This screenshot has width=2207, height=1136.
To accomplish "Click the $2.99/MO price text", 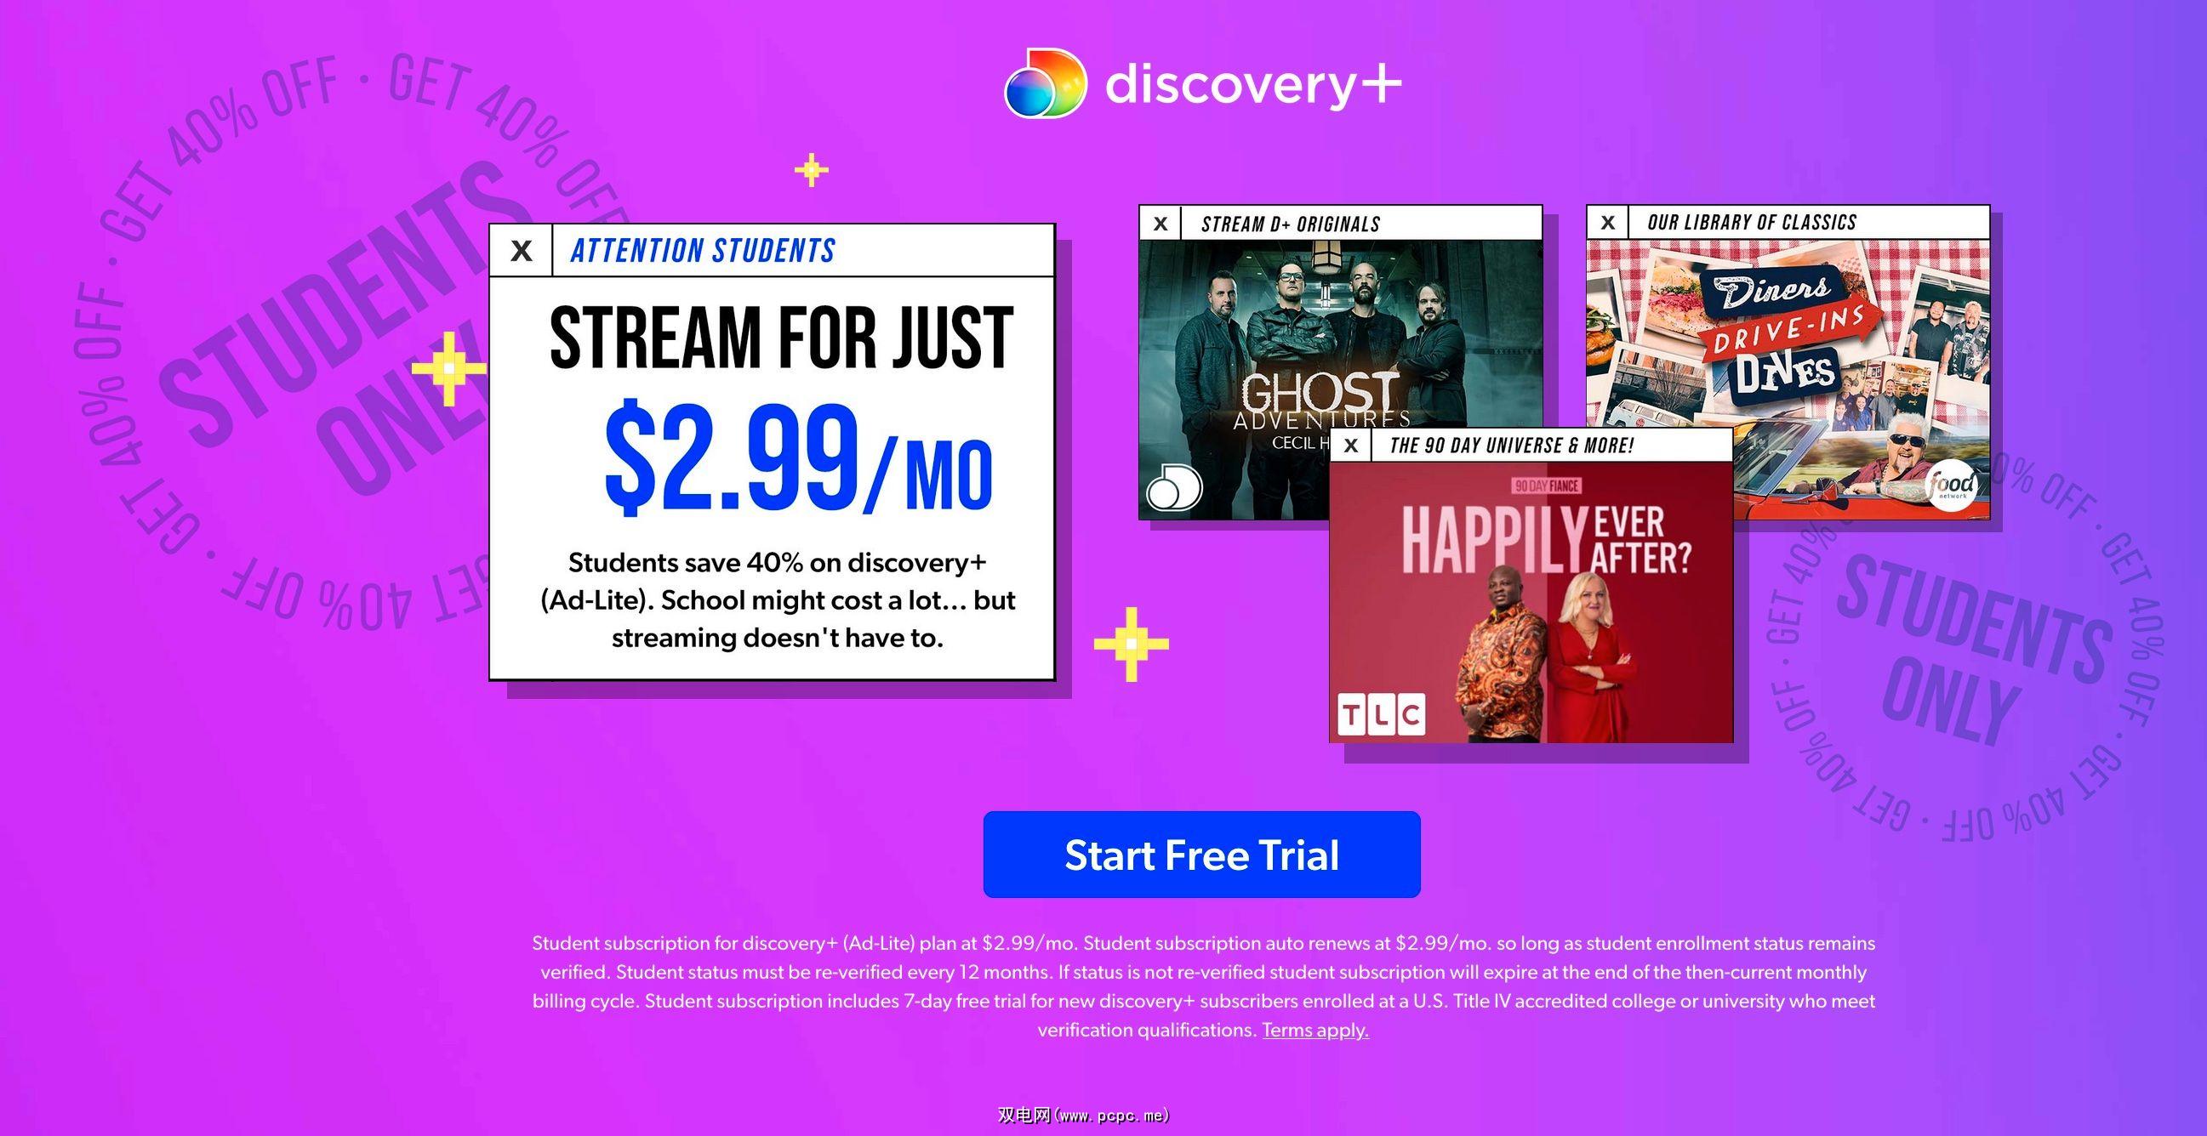I will 799,457.
